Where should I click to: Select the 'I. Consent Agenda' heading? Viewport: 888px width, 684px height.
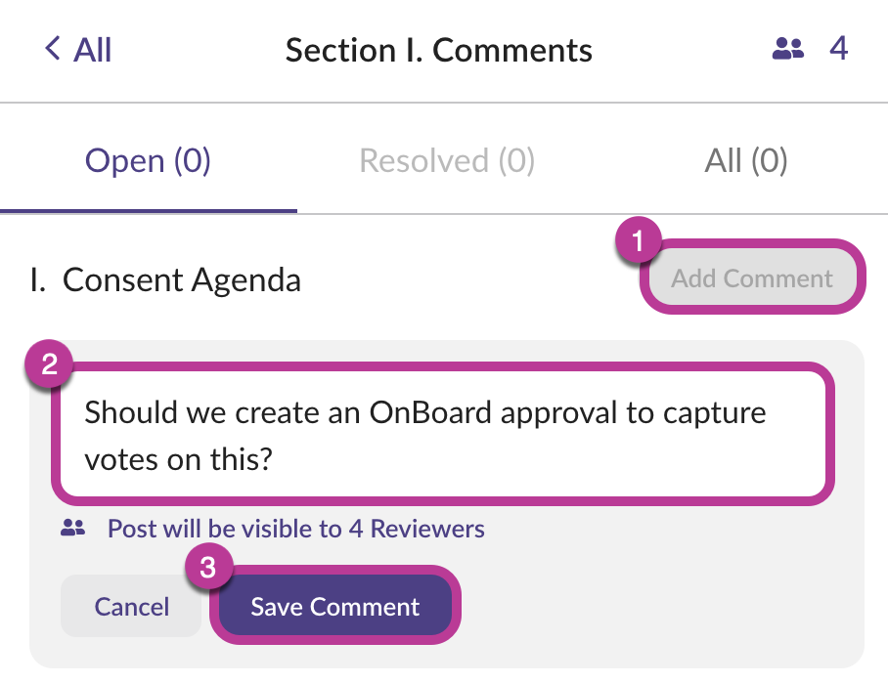point(166,280)
